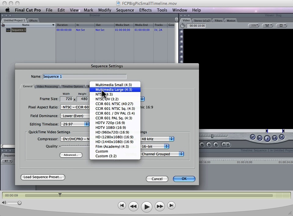
Task: Click the Advanced... button
Action: (x=71, y=155)
